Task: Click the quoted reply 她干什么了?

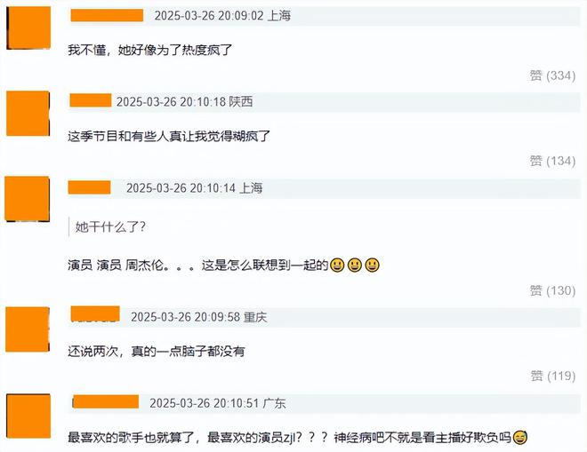Action: coord(110,227)
